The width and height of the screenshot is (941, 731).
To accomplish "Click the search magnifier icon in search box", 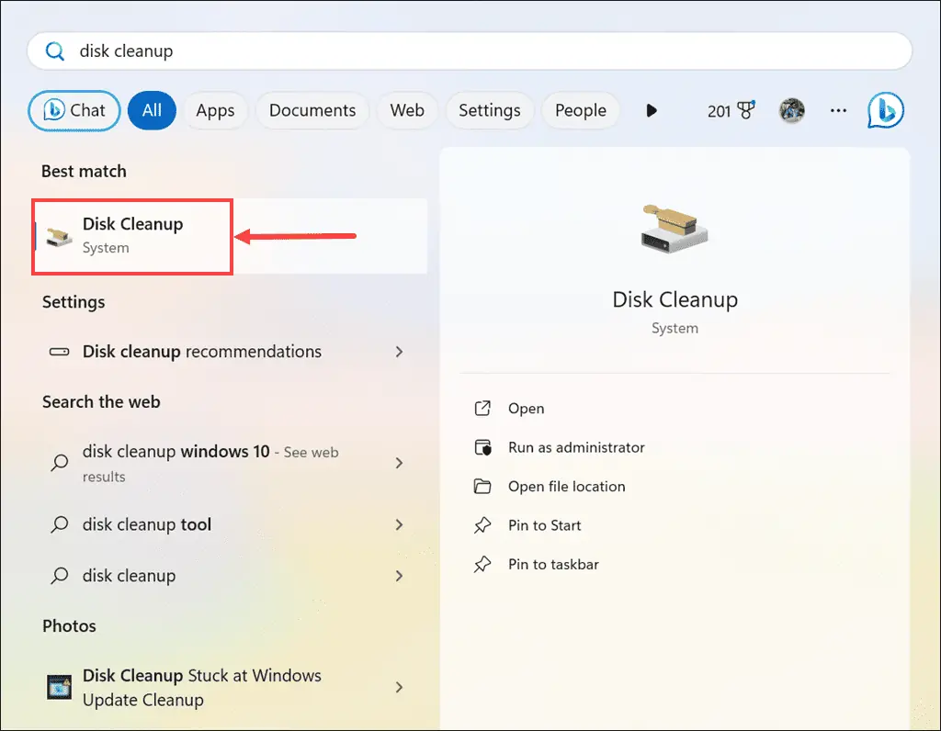I will (55, 51).
